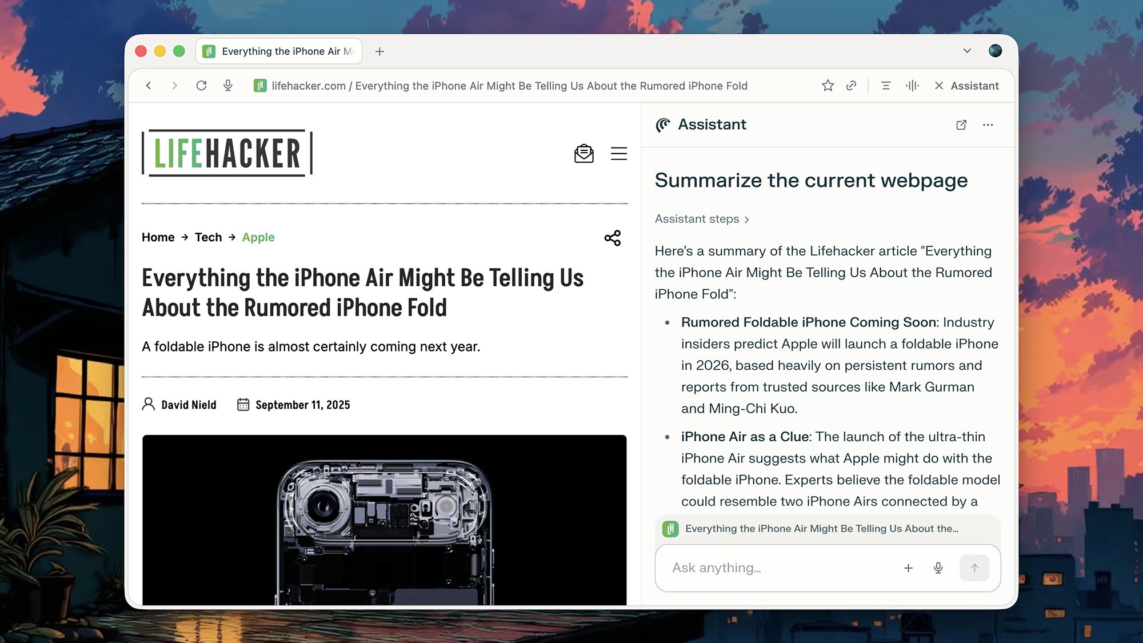Image resolution: width=1143 pixels, height=643 pixels.
Task: Share the article using the share icon
Action: tap(612, 238)
